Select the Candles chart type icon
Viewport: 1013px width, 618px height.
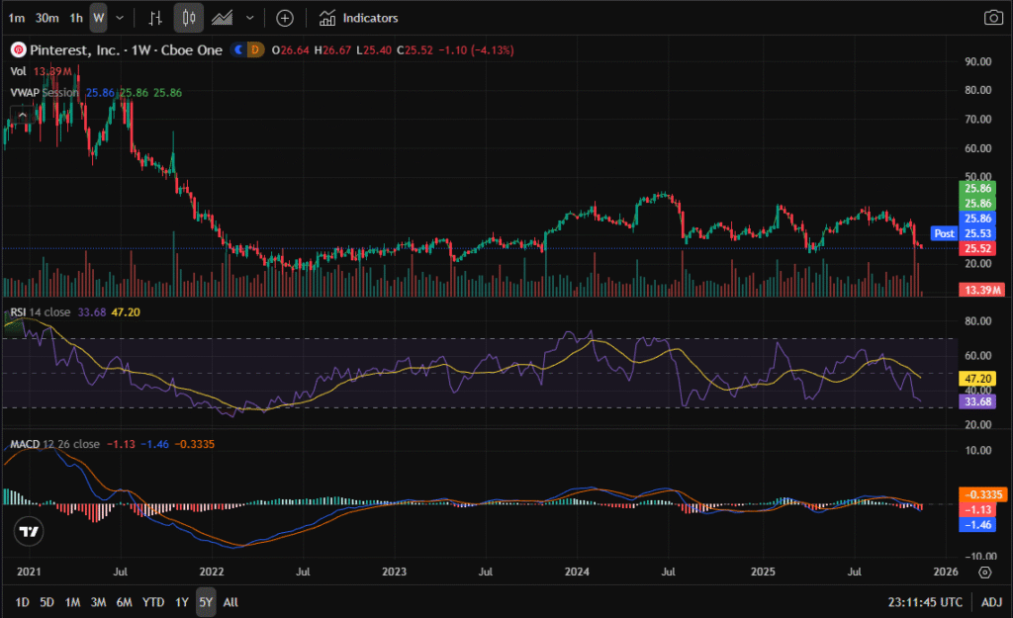point(189,18)
